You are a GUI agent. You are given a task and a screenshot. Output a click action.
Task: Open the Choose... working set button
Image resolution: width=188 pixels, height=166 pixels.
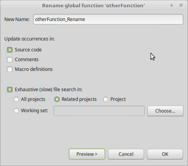pyautogui.click(x=165, y=111)
